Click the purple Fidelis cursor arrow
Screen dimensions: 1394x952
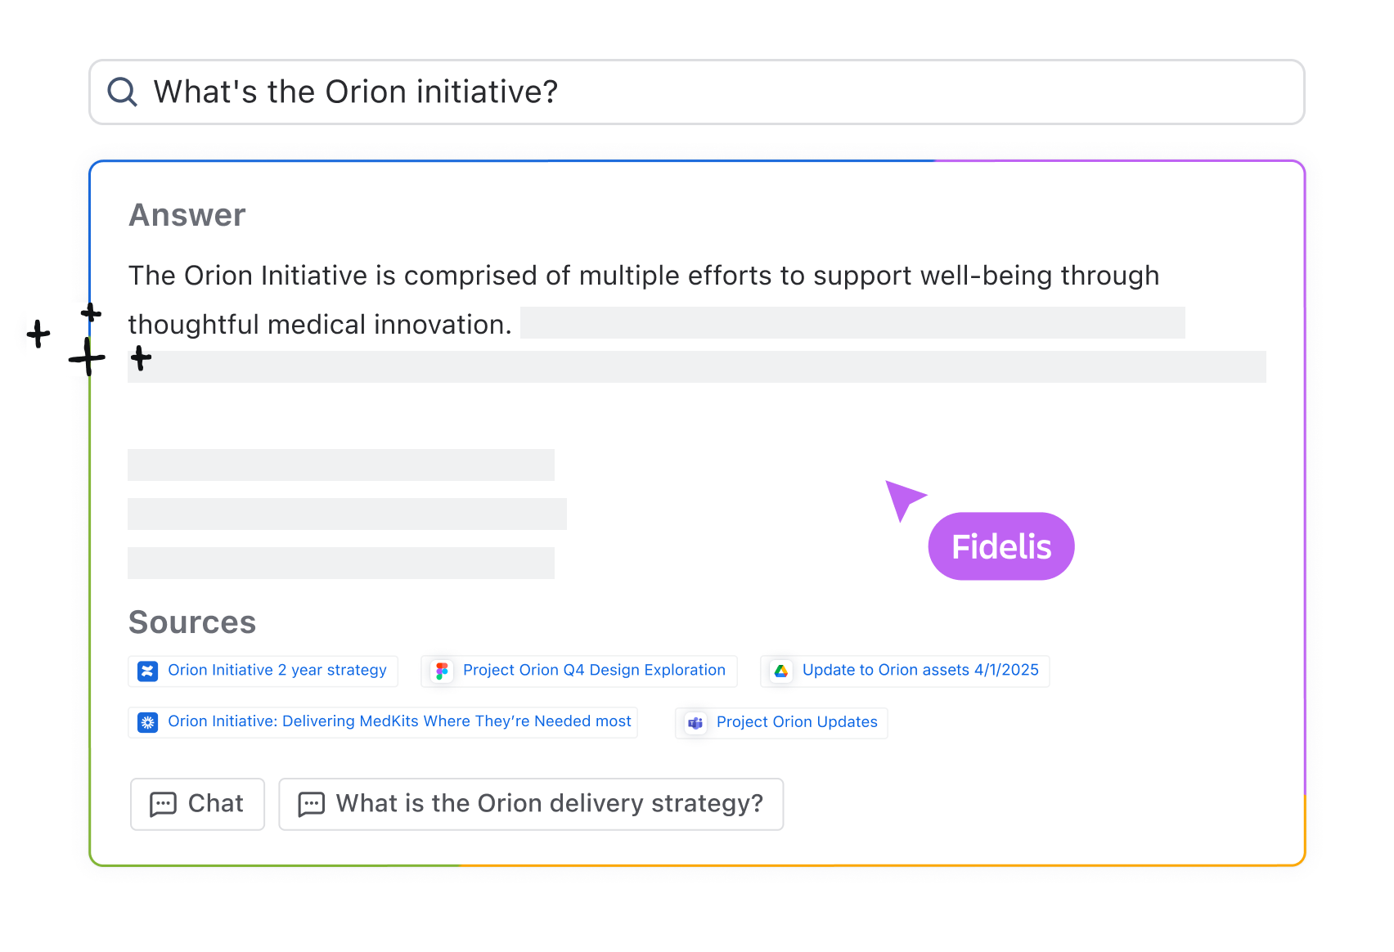pyautogui.click(x=903, y=498)
